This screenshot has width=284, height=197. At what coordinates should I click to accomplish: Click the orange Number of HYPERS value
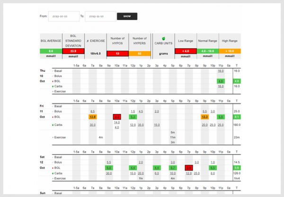(140, 54)
